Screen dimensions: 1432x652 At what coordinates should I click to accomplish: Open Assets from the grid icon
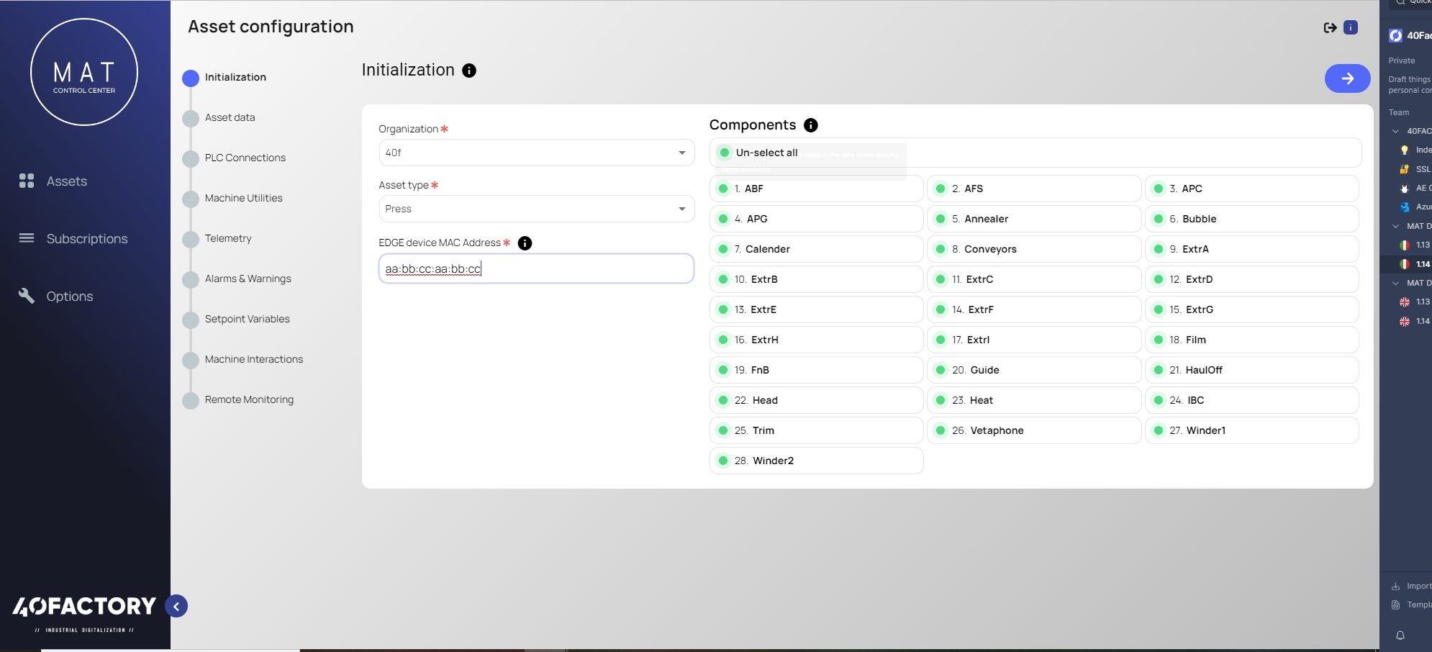coord(27,181)
